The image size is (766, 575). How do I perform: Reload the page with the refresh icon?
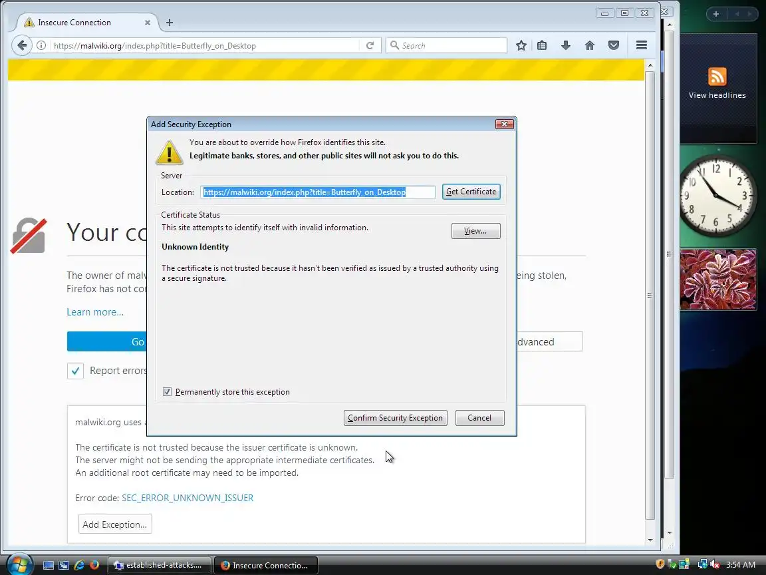[370, 45]
